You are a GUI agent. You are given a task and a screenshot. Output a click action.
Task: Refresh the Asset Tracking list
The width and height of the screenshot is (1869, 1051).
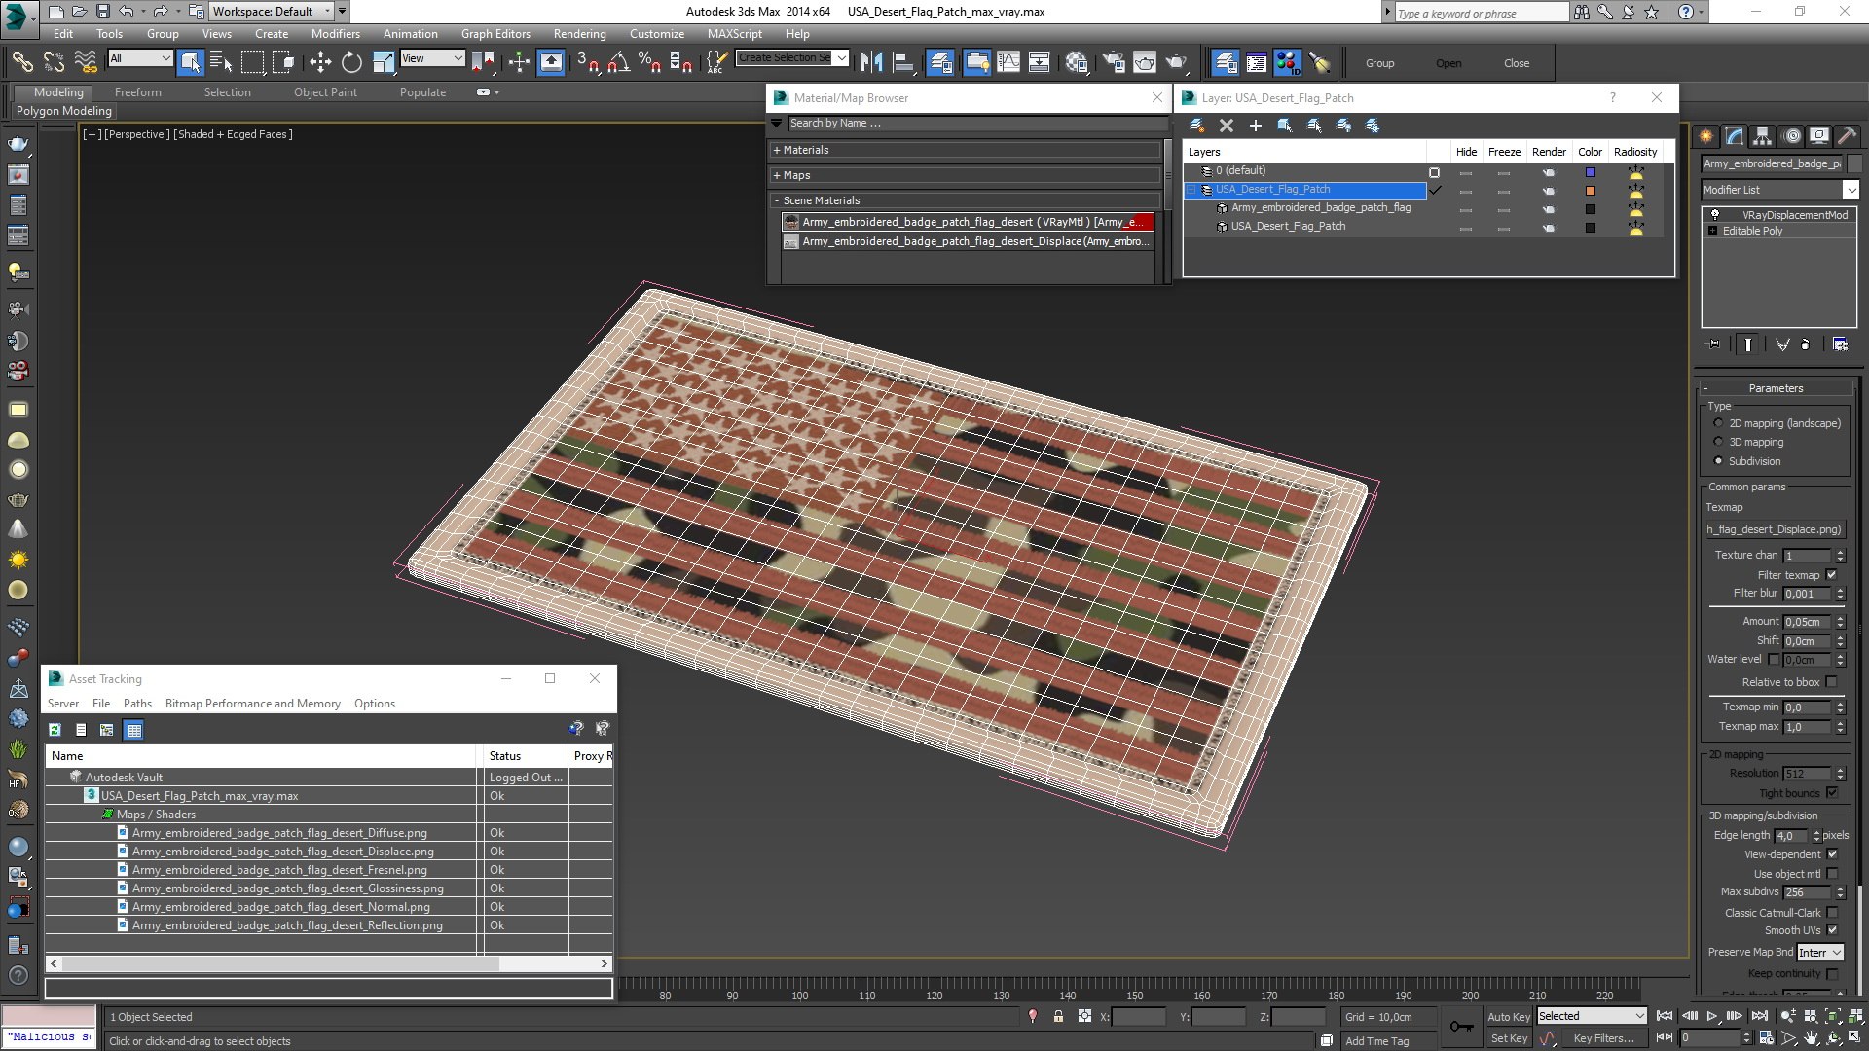[55, 730]
